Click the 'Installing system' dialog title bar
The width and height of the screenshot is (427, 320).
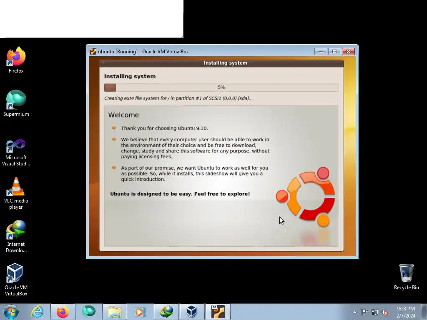222,63
